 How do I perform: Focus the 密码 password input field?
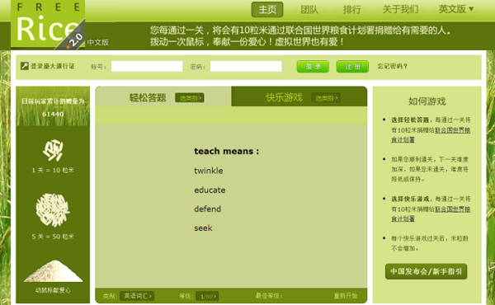246,66
